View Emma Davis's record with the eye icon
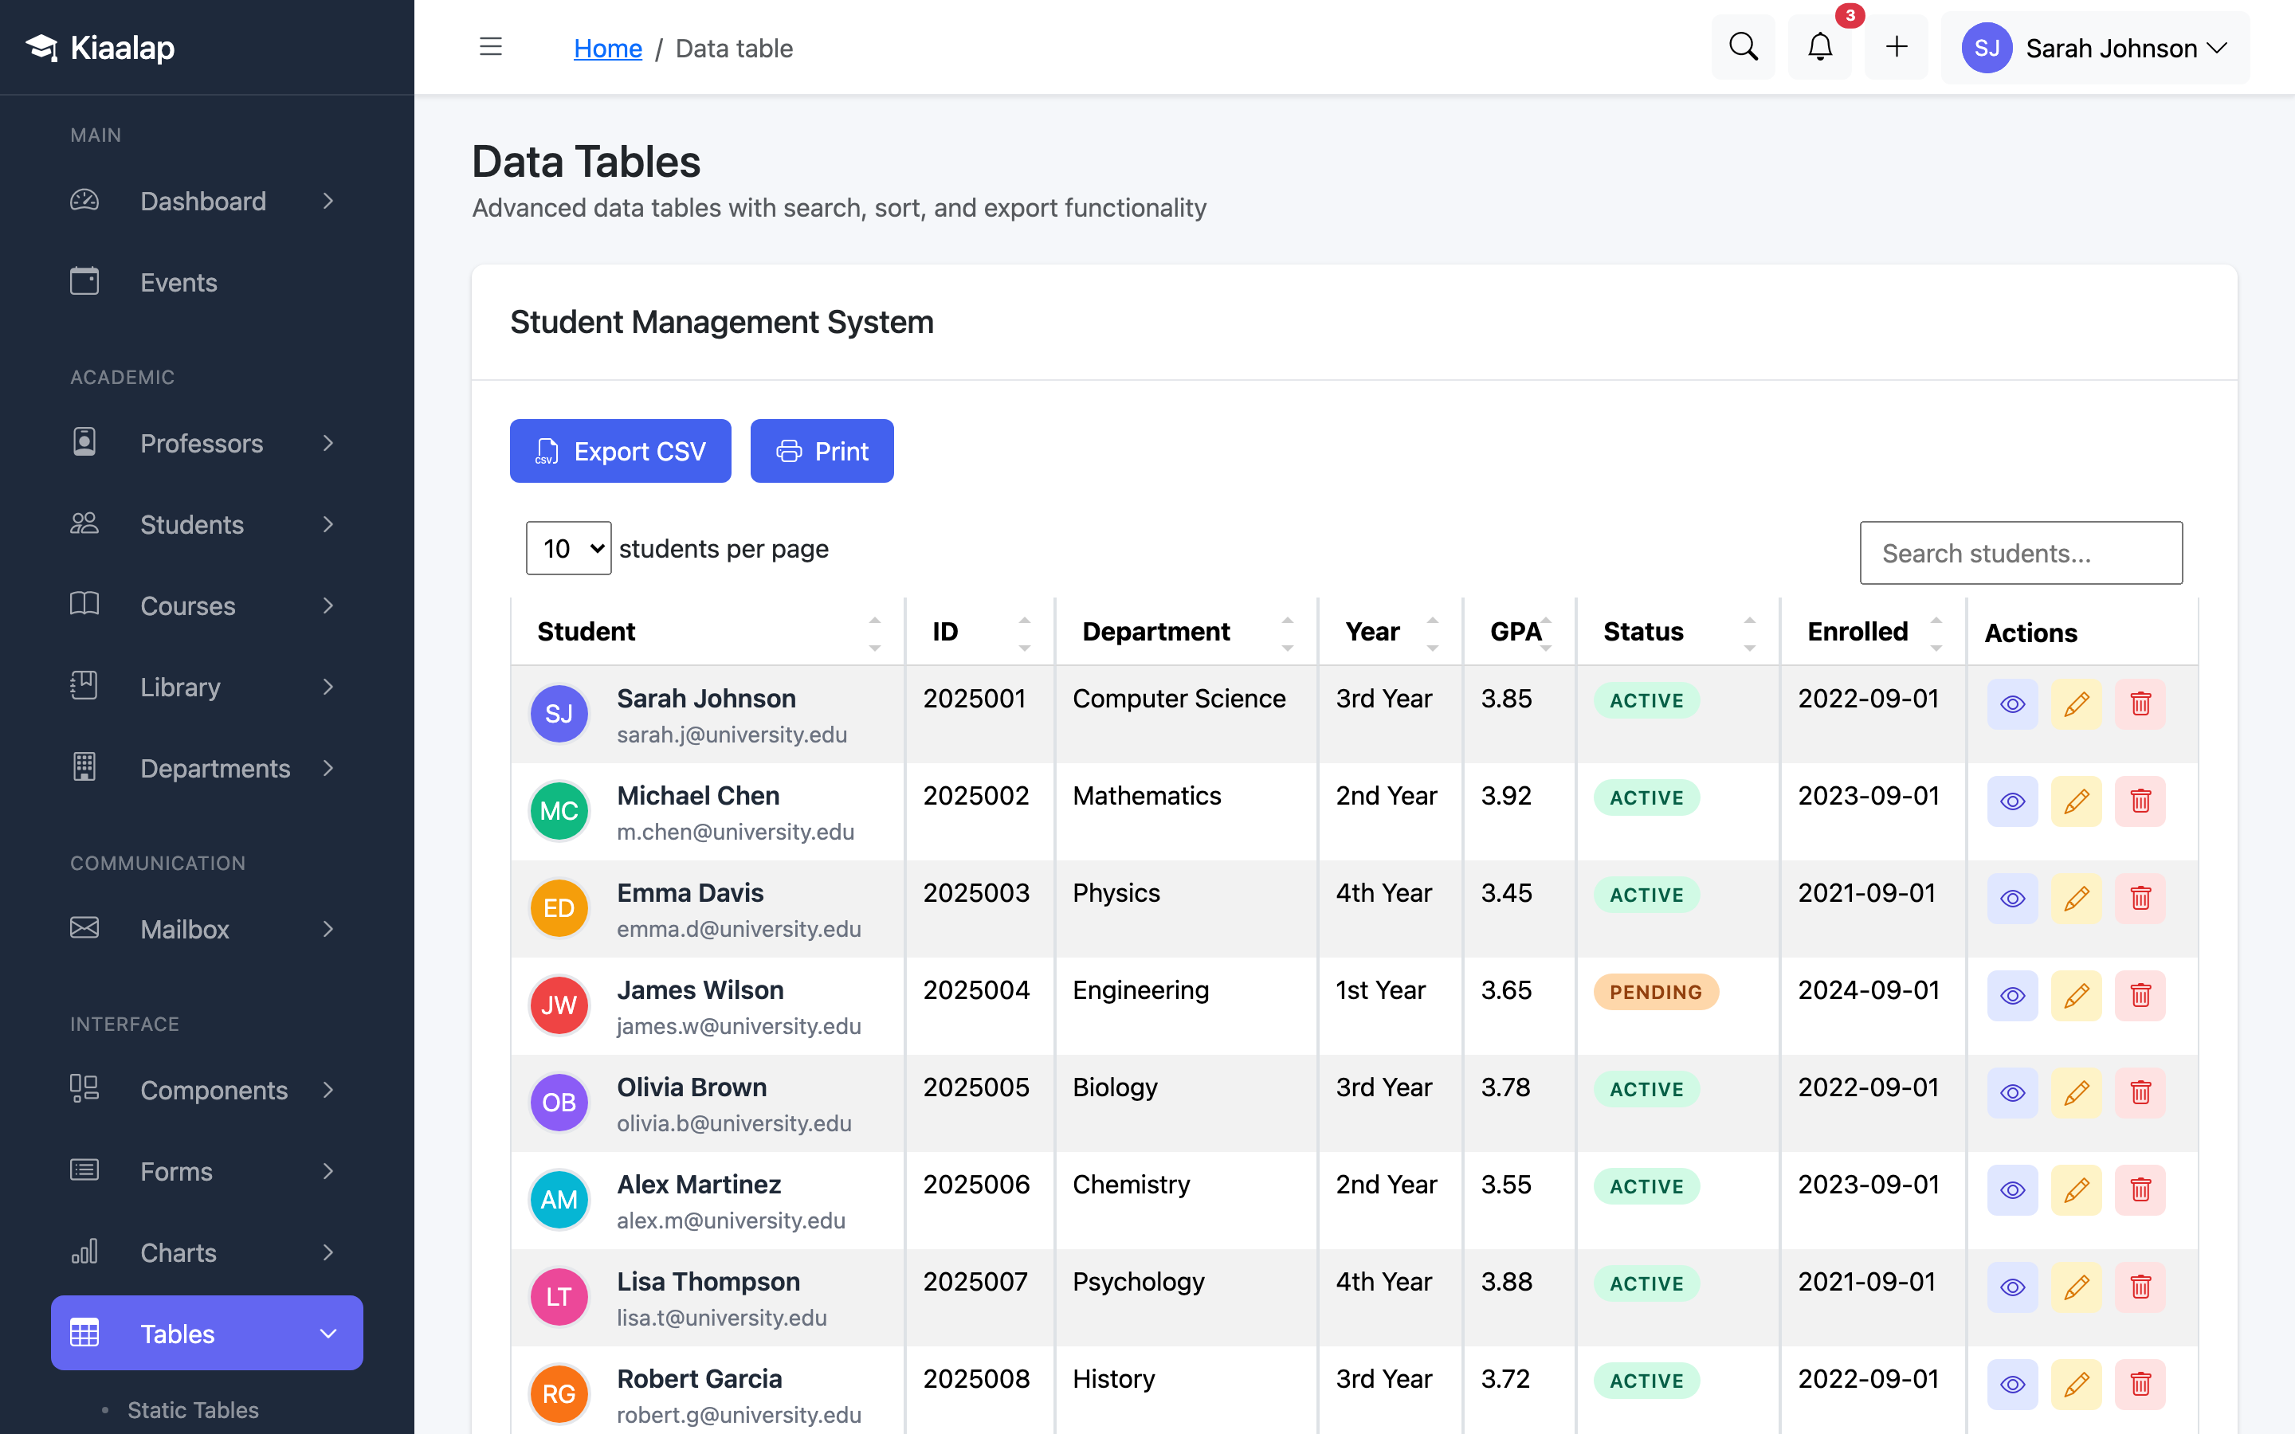Image resolution: width=2295 pixels, height=1434 pixels. (x=2012, y=898)
